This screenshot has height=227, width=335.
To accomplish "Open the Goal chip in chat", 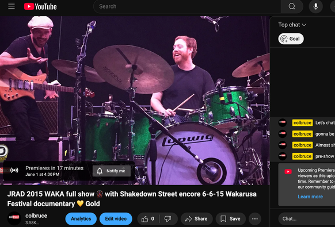I will click(291, 39).
